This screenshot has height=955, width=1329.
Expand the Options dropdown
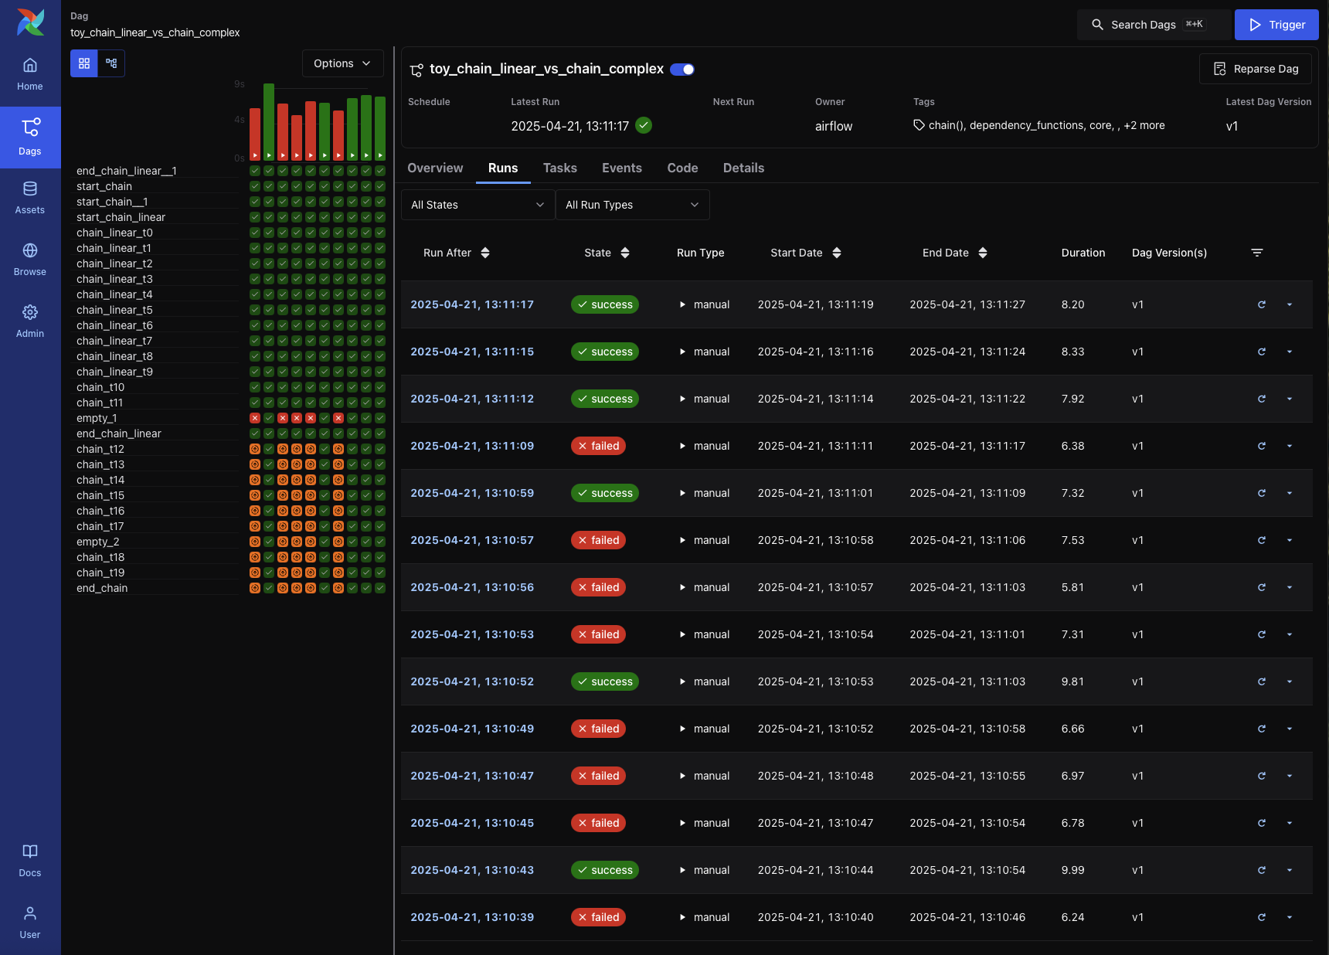click(342, 63)
